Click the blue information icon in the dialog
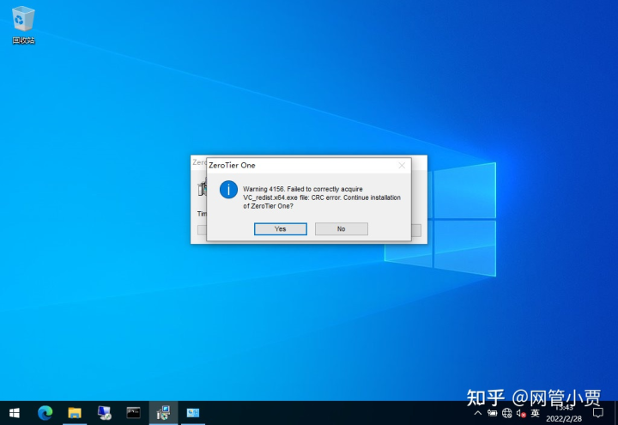This screenshot has height=425, width=618. pyautogui.click(x=228, y=190)
